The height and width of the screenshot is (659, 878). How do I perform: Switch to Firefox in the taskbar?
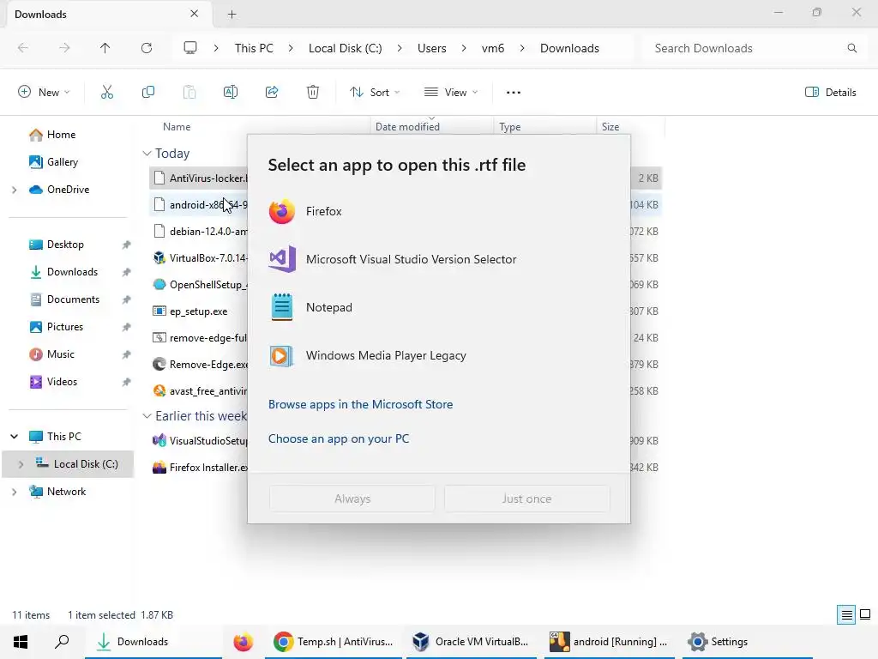pyautogui.click(x=243, y=642)
